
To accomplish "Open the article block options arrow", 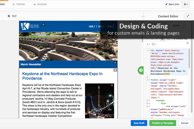I will pyautogui.click(x=115, y=70).
